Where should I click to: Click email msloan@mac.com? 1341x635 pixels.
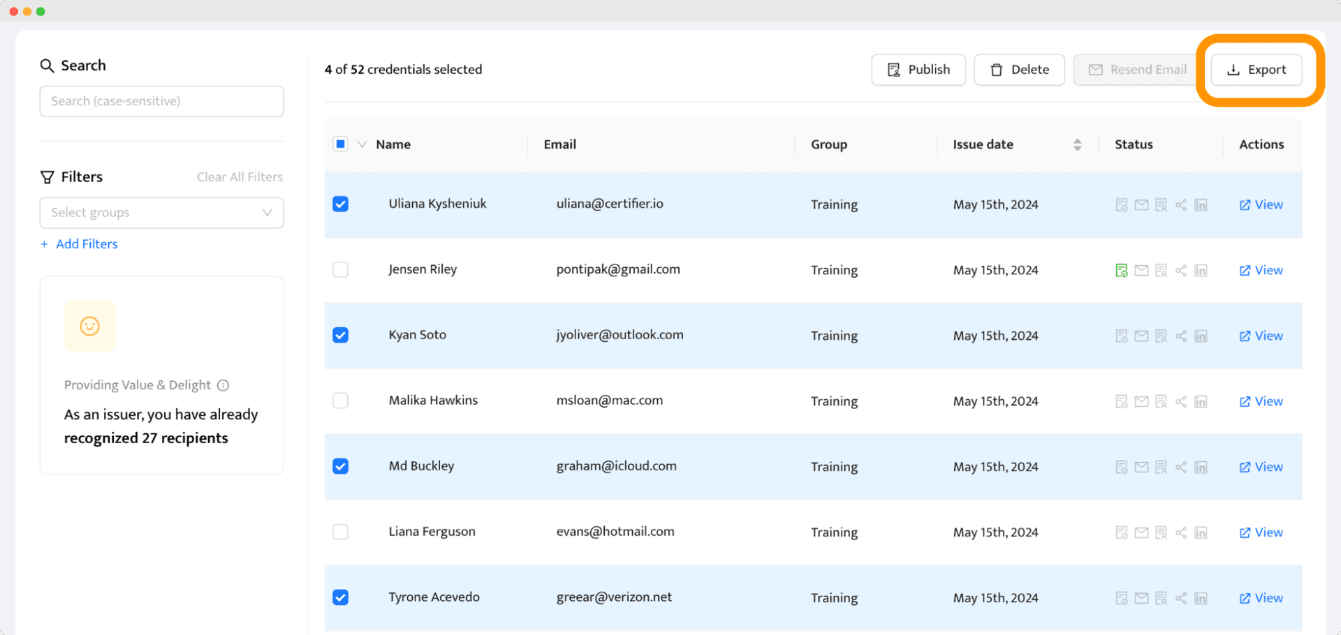[610, 401]
